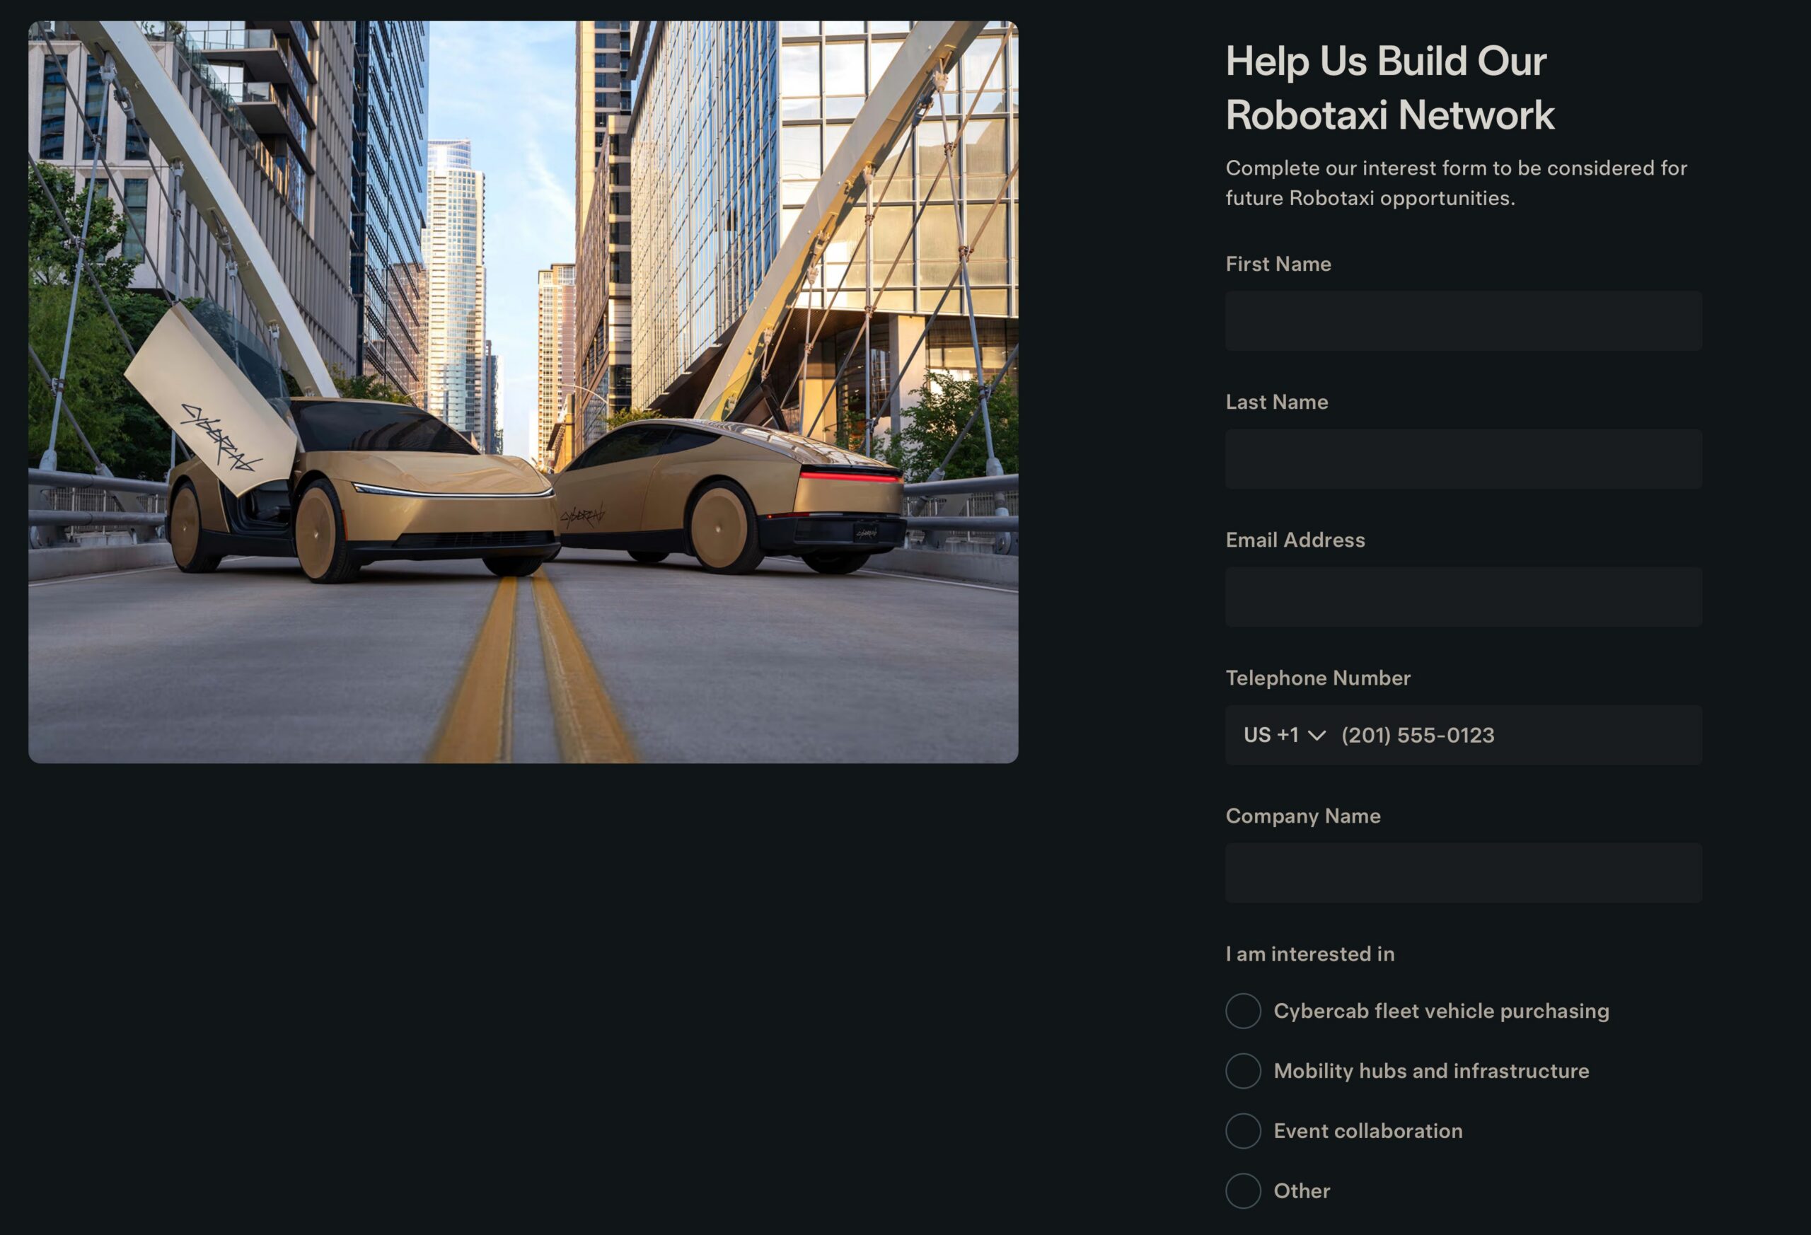Click the Company Name input field

tap(1464, 873)
